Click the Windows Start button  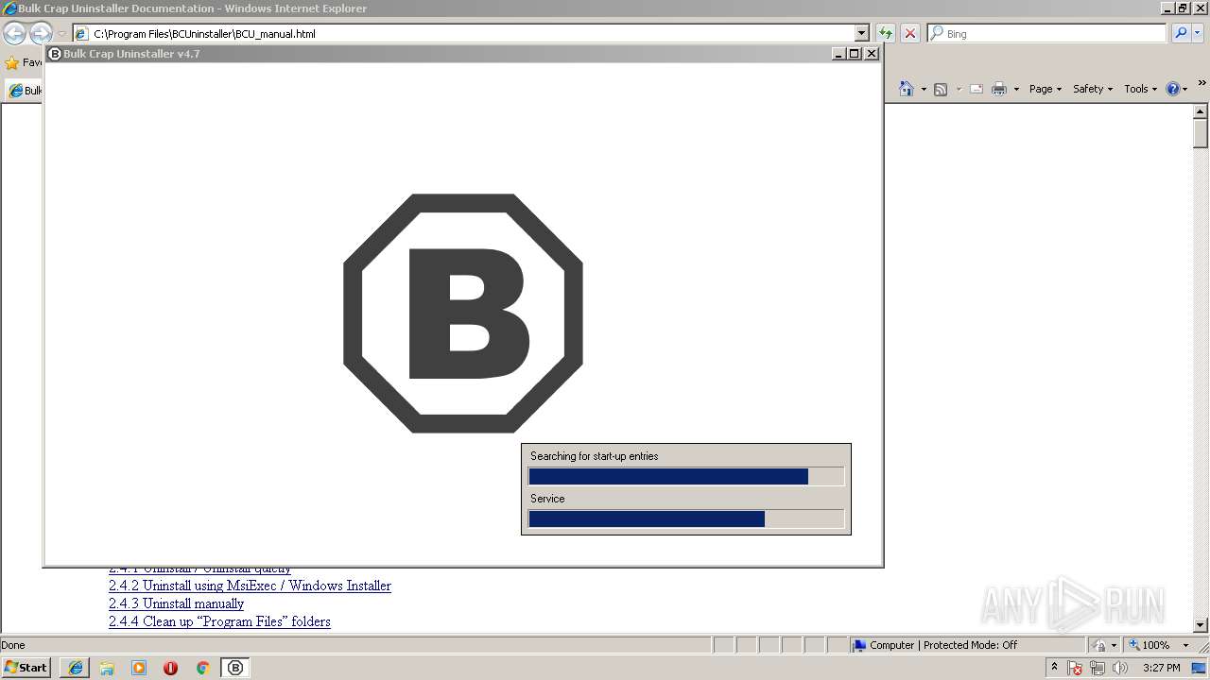[26, 667]
